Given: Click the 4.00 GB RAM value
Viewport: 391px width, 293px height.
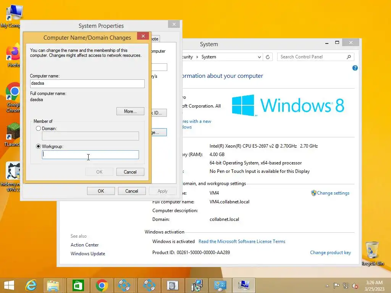Looking at the screenshot, I should click(x=217, y=155).
